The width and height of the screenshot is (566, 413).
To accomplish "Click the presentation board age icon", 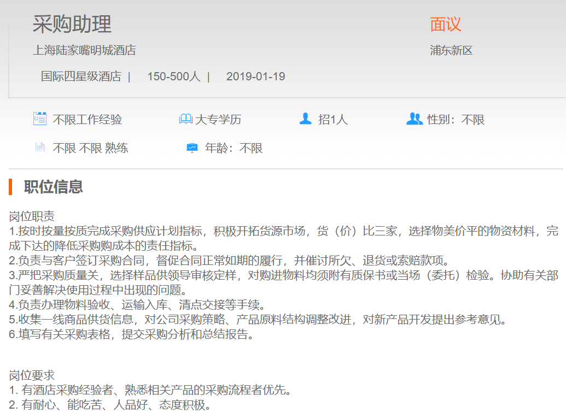I will click(192, 147).
